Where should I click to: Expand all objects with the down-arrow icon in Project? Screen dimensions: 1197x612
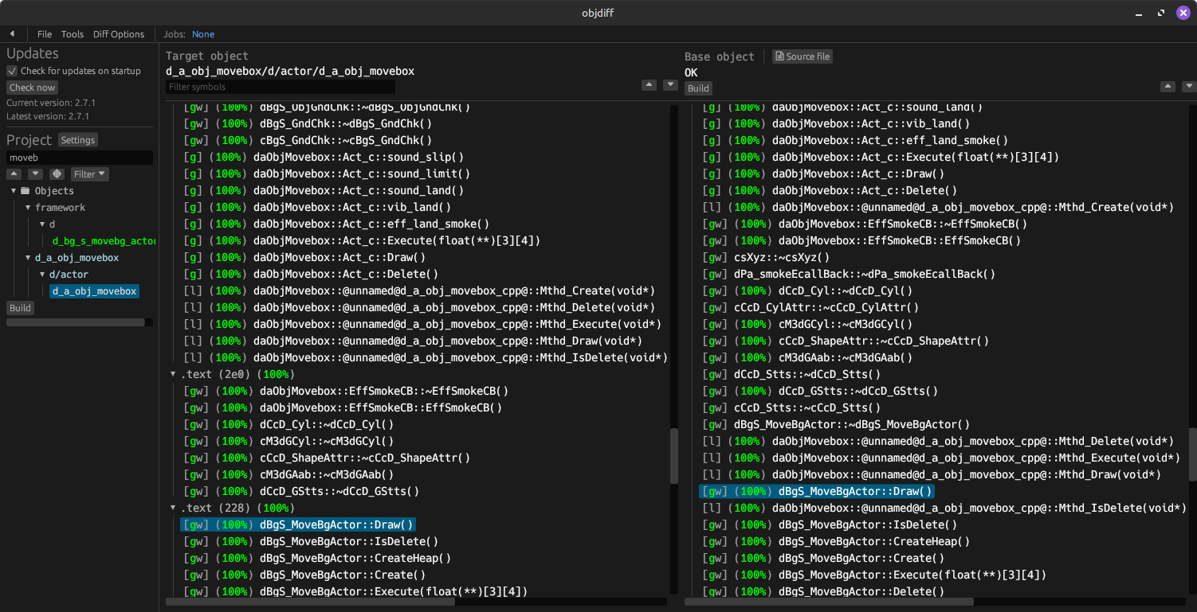pyautogui.click(x=35, y=173)
